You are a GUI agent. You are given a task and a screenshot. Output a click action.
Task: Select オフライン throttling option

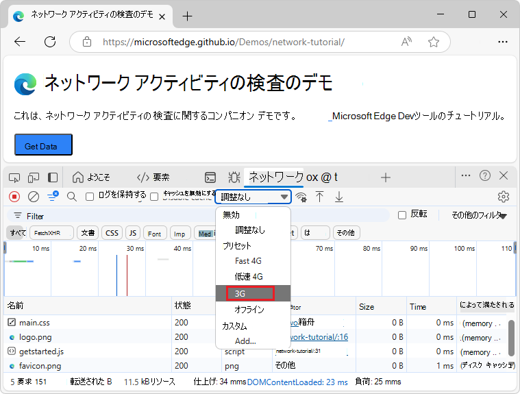(253, 310)
